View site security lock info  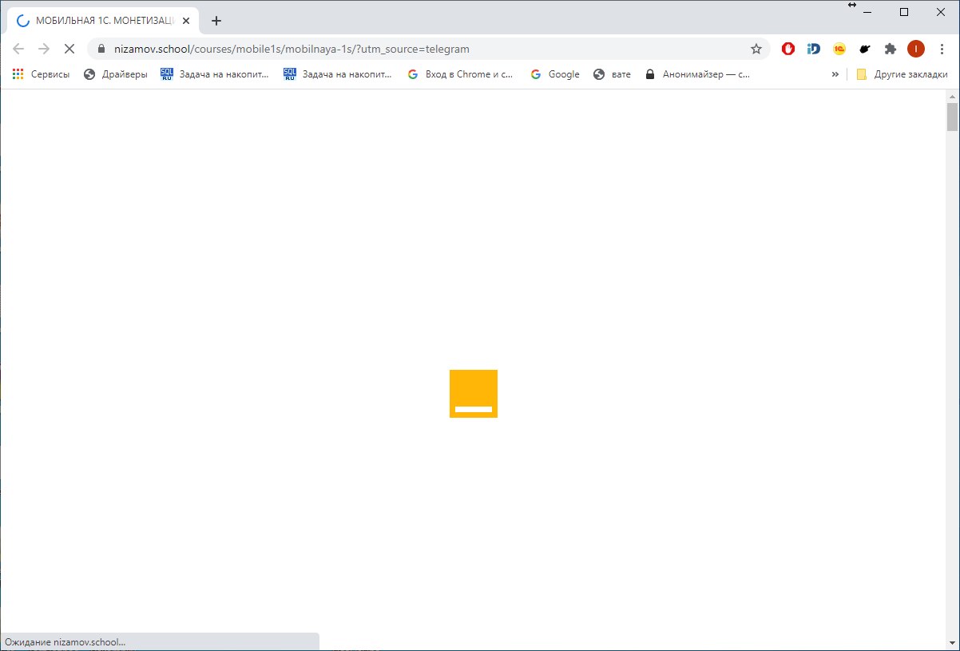click(101, 49)
